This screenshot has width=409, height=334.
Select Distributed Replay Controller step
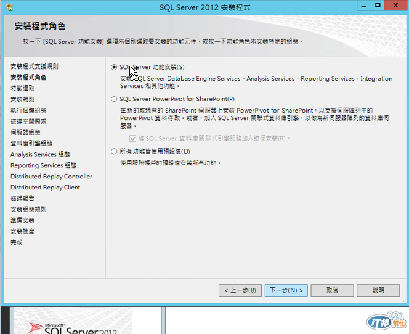[x=51, y=177]
